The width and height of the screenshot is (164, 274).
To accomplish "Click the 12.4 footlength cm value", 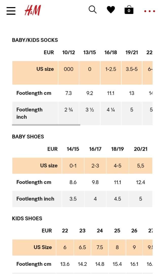I will coord(141,182).
